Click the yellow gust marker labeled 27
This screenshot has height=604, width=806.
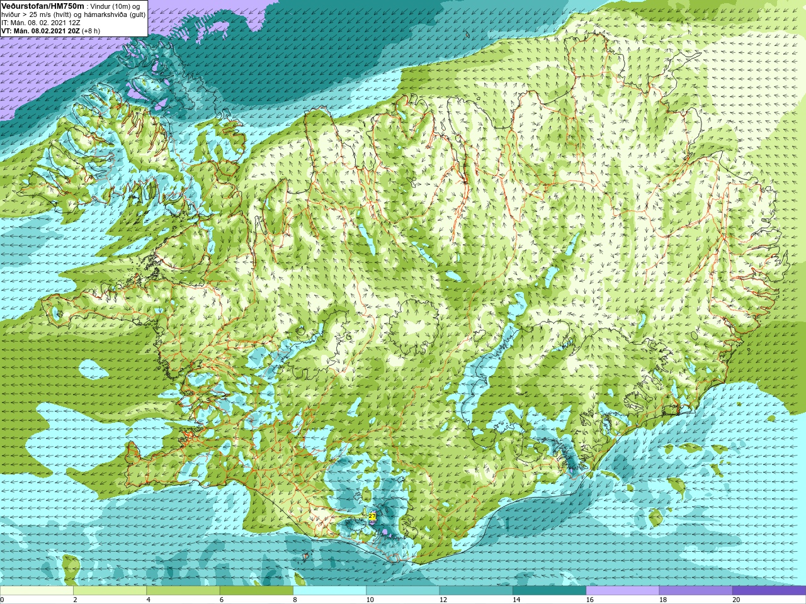372,517
